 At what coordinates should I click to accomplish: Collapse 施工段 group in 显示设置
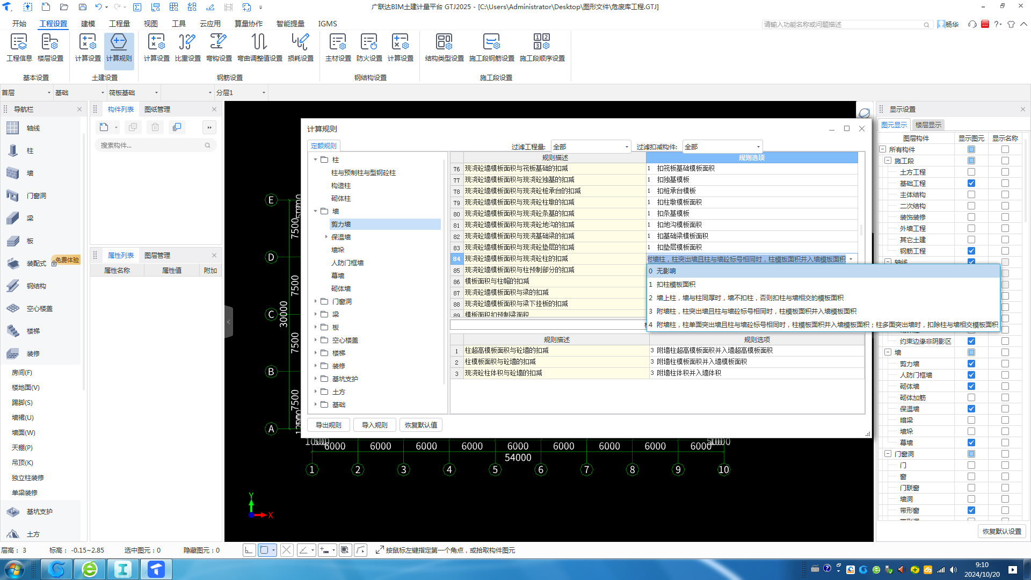click(888, 161)
